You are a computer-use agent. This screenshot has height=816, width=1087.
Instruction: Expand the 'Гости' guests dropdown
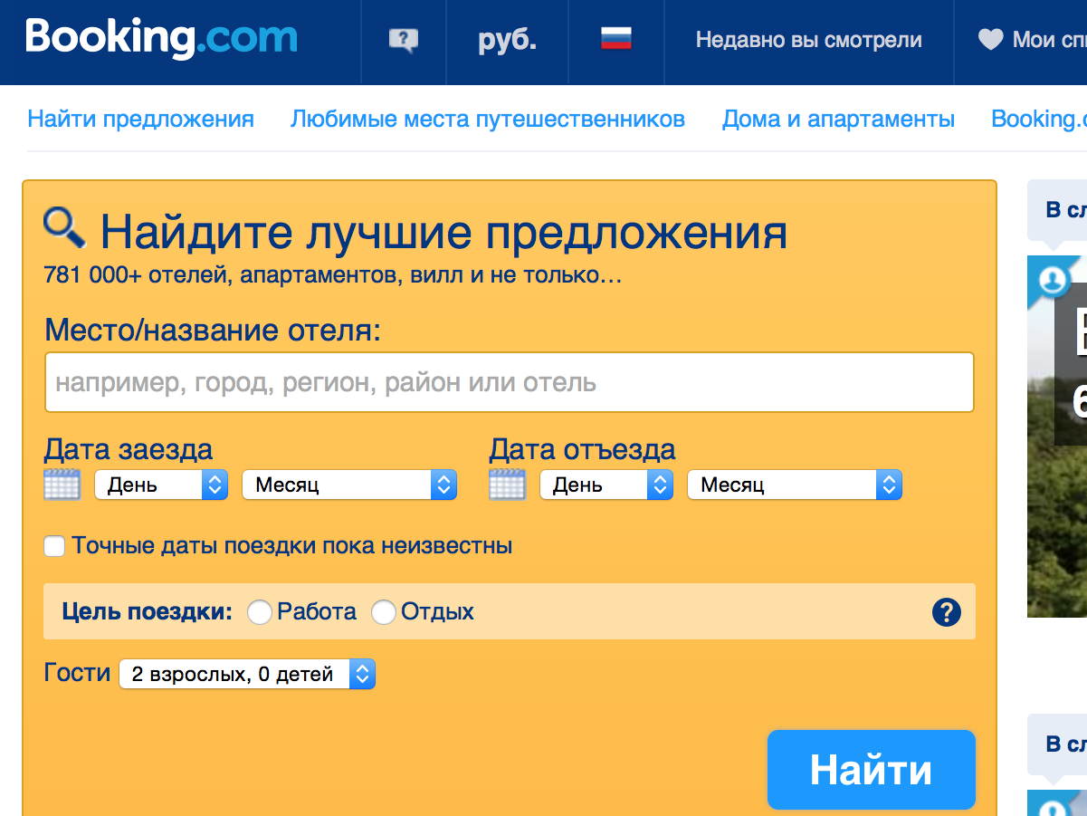point(247,675)
